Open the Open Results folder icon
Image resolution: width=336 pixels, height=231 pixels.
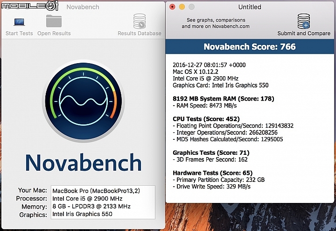(x=54, y=21)
